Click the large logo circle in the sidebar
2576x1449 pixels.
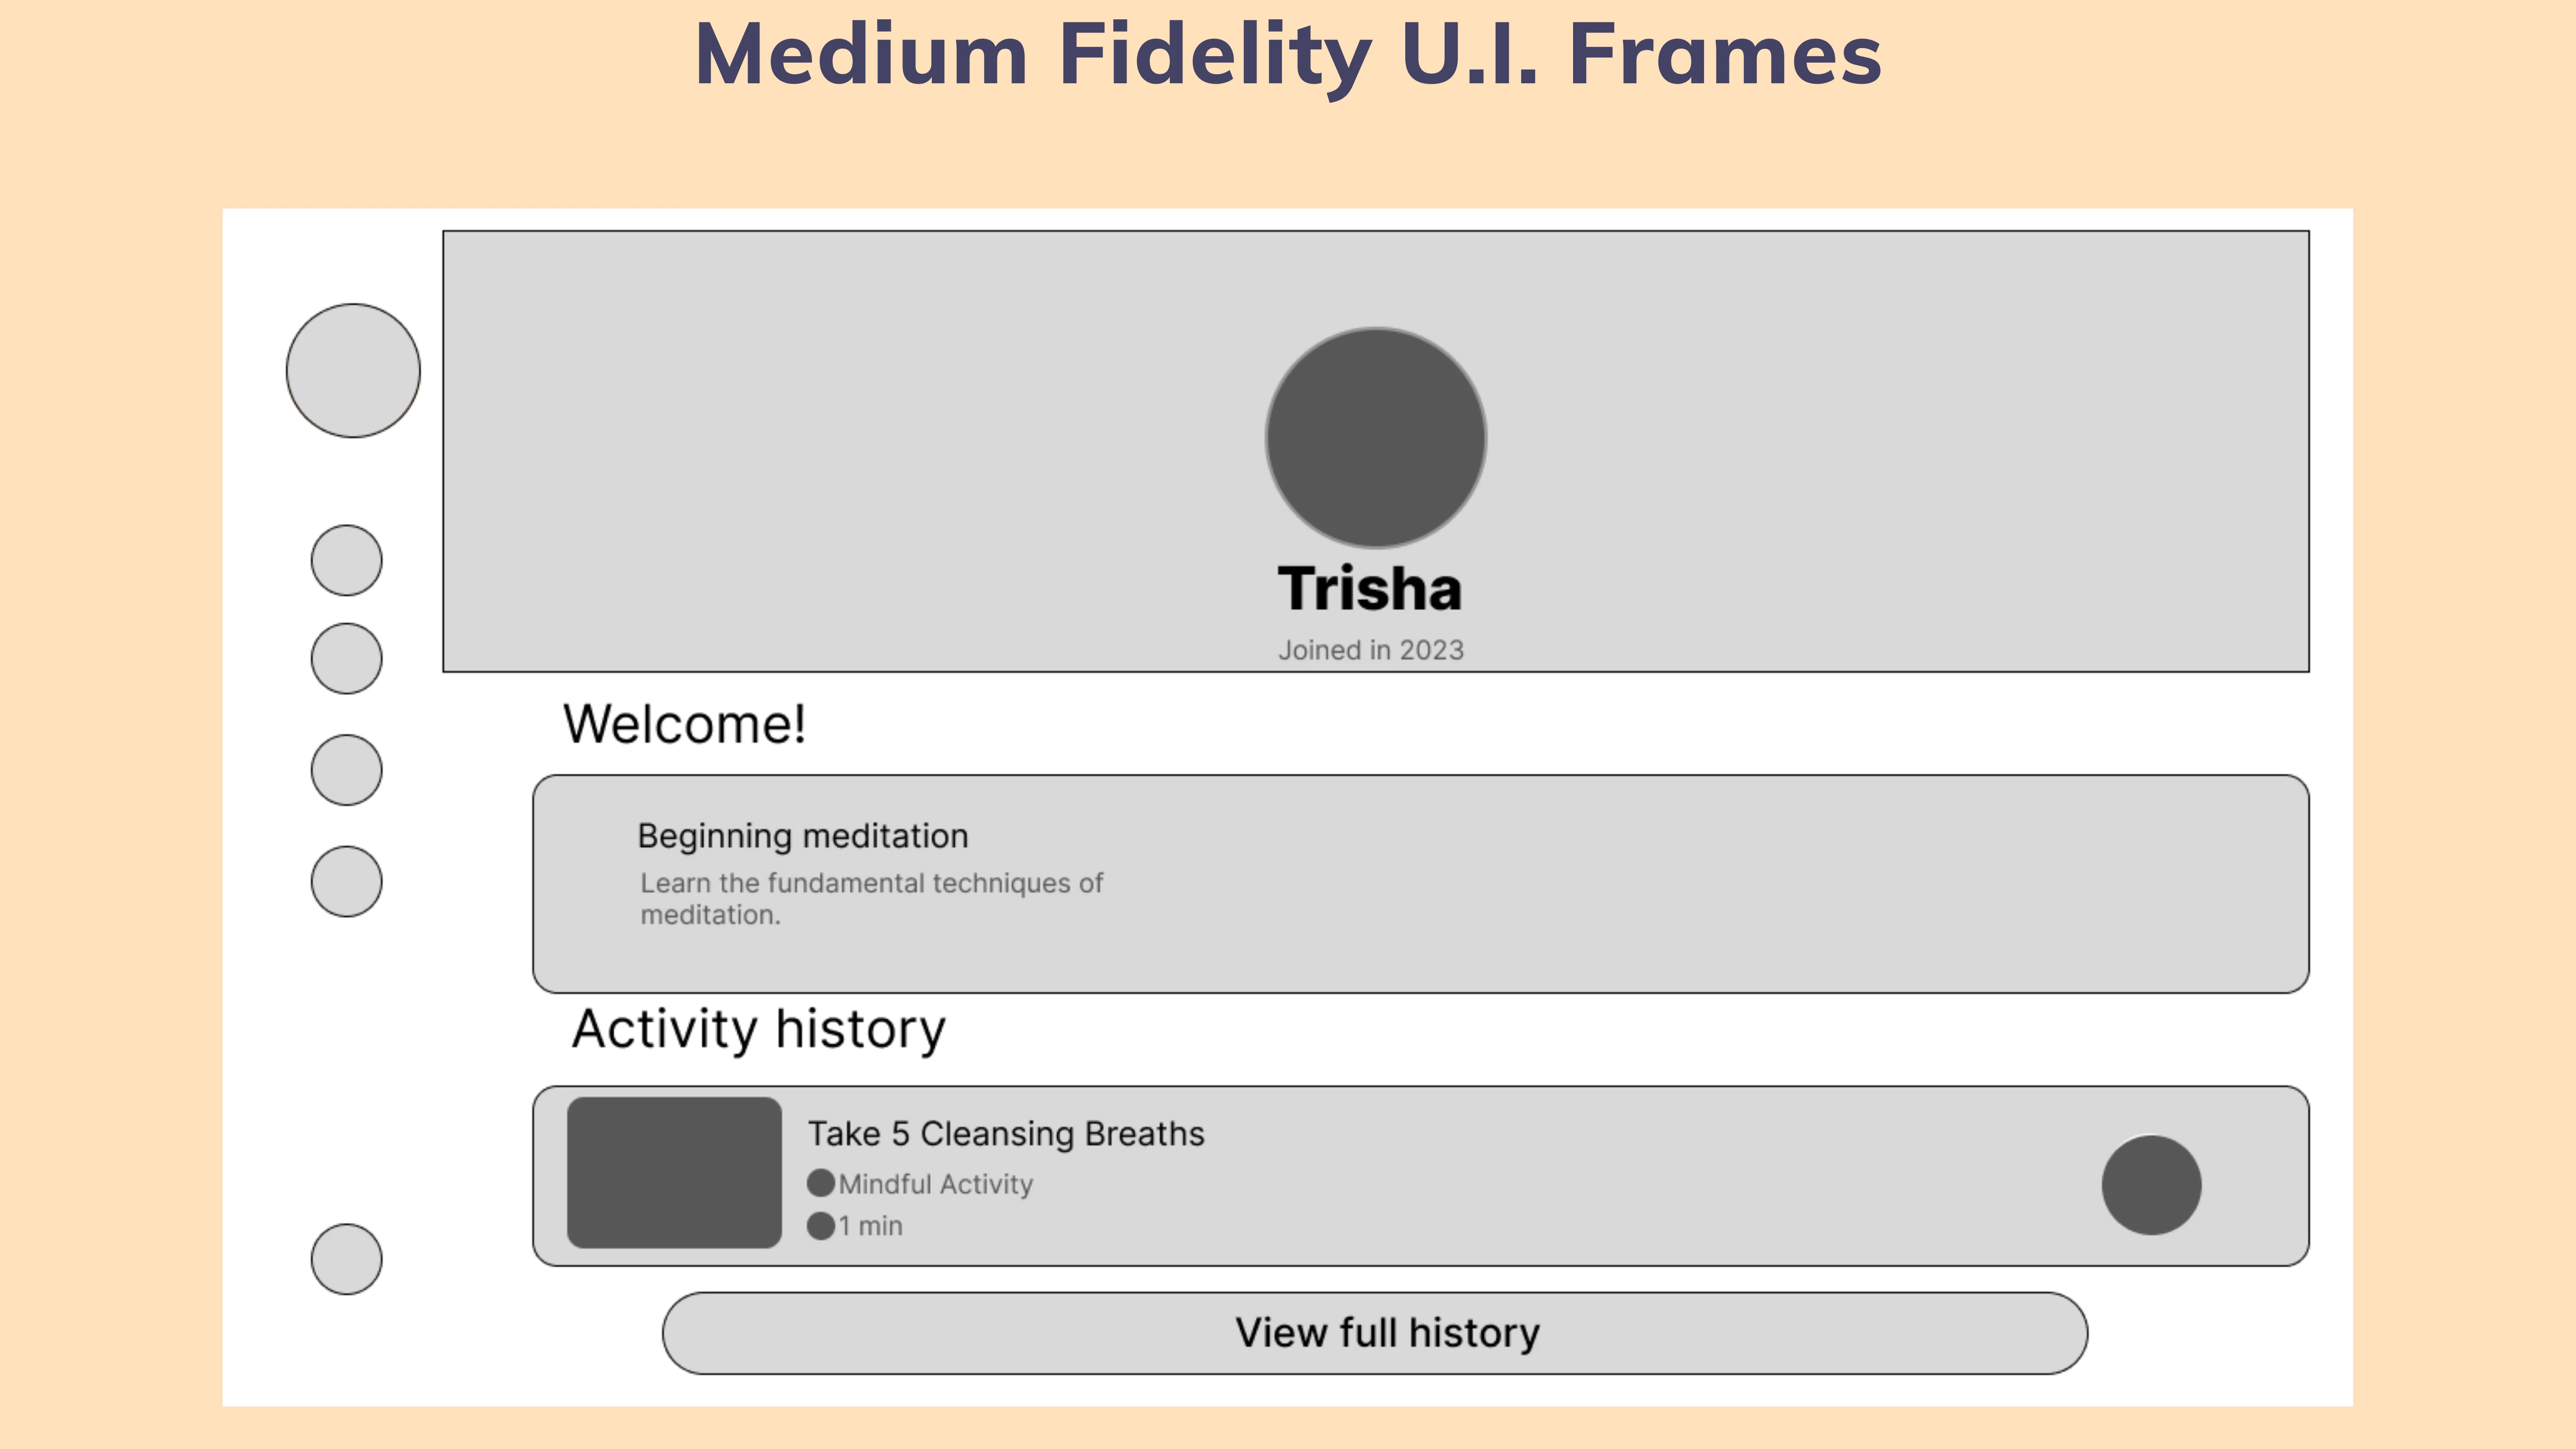point(353,371)
